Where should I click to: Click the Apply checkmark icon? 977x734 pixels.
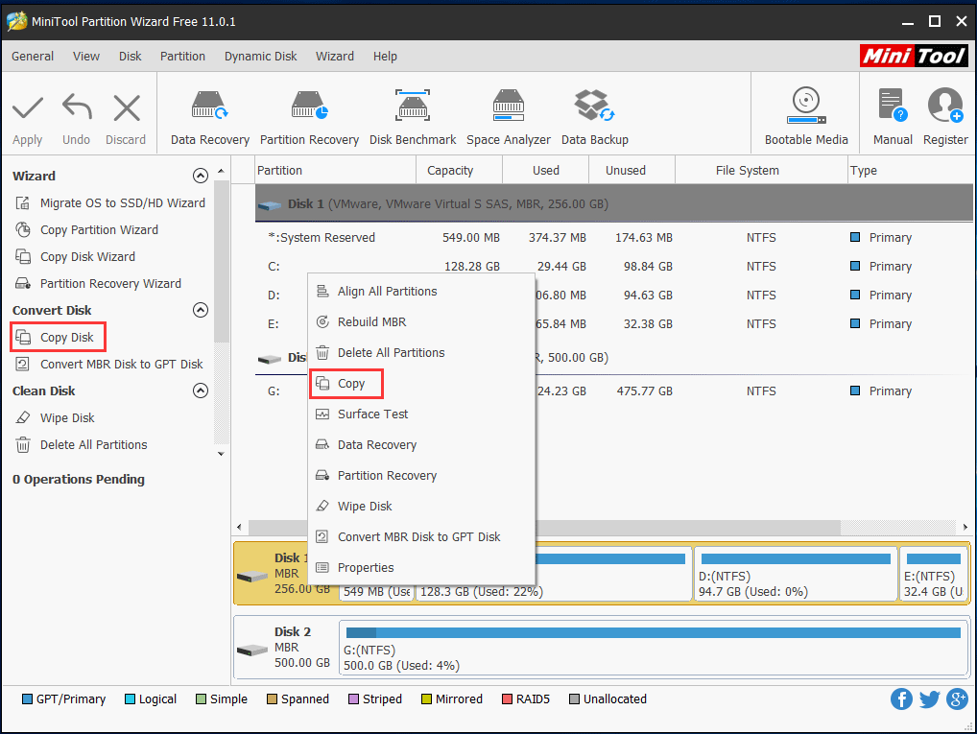[x=28, y=108]
